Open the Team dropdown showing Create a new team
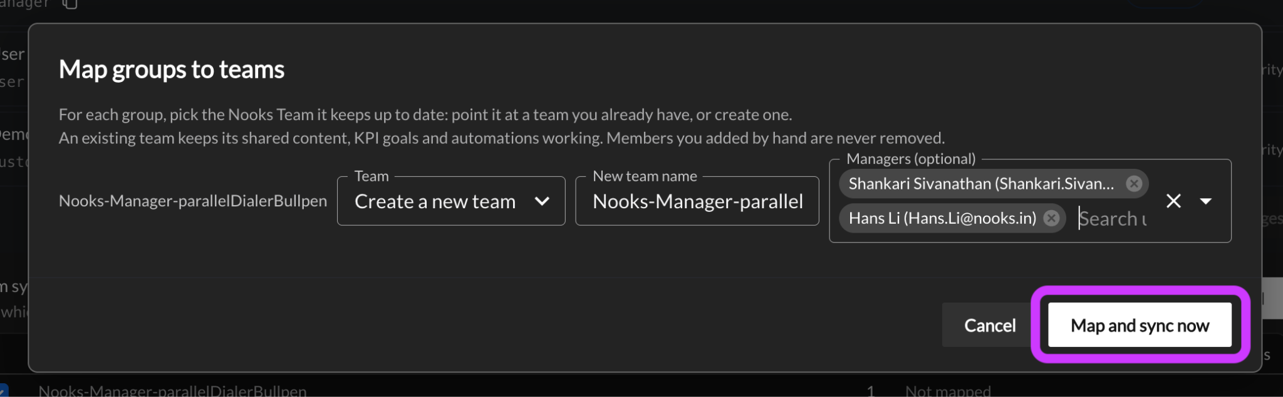 (x=451, y=201)
